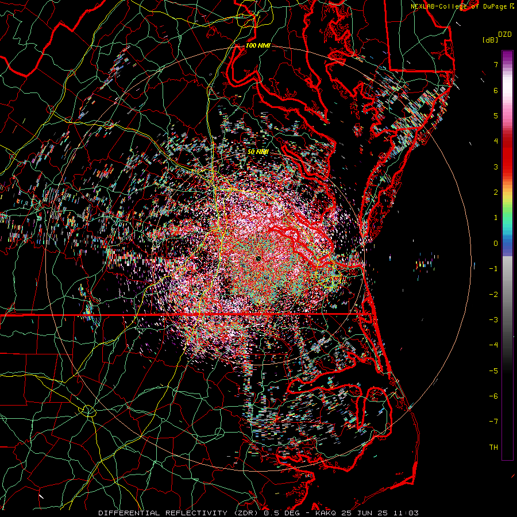Click the scale value 6

click(496, 90)
